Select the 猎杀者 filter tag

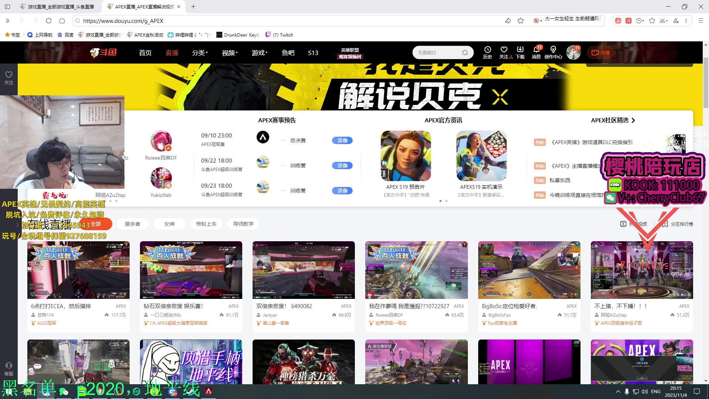[x=132, y=224]
